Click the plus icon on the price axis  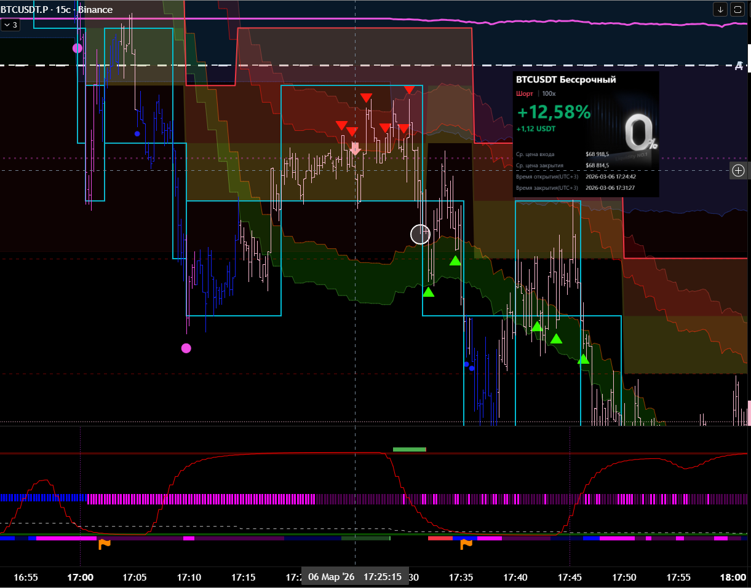click(739, 171)
